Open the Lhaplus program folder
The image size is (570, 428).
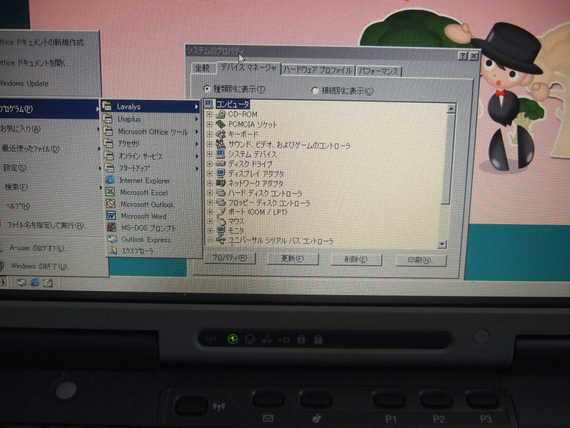(x=151, y=119)
